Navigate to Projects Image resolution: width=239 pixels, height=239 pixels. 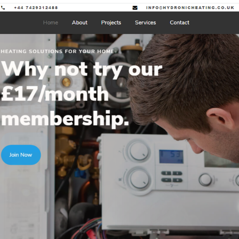coord(111,22)
